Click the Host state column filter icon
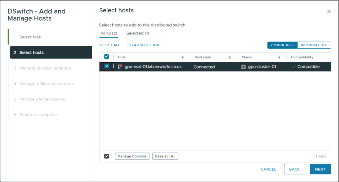This screenshot has height=182, width=339. coord(230,58)
